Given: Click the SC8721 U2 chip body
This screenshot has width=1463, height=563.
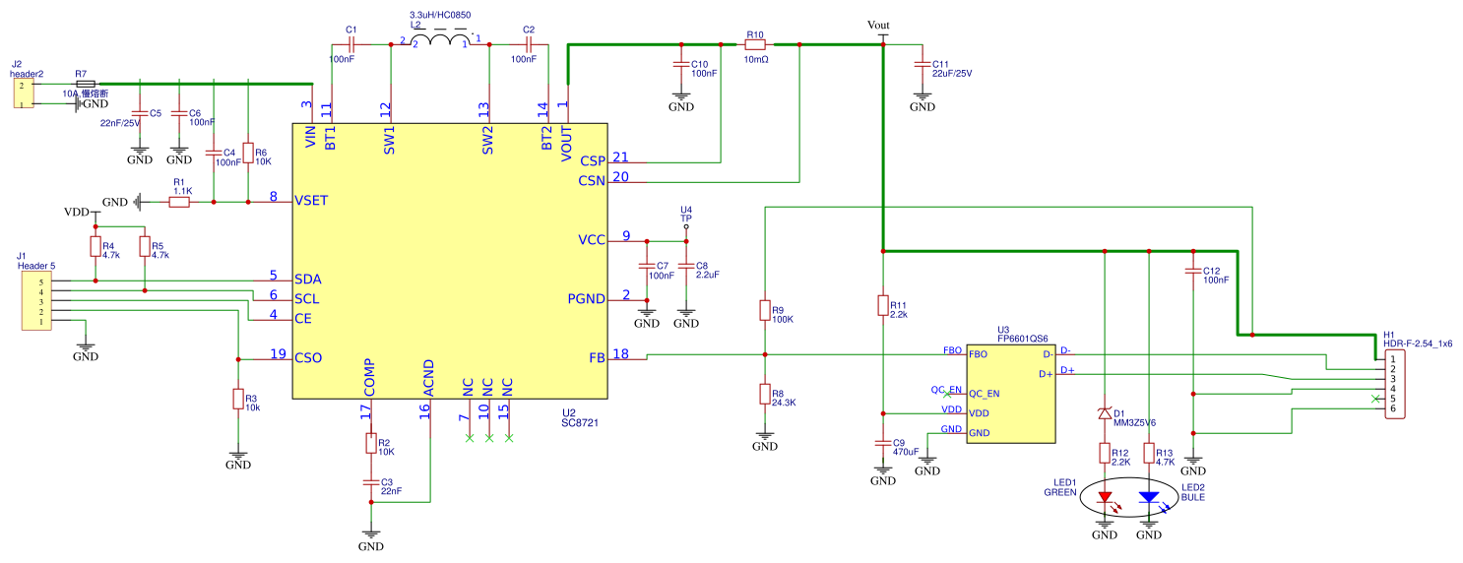Looking at the screenshot, I should point(448,261).
